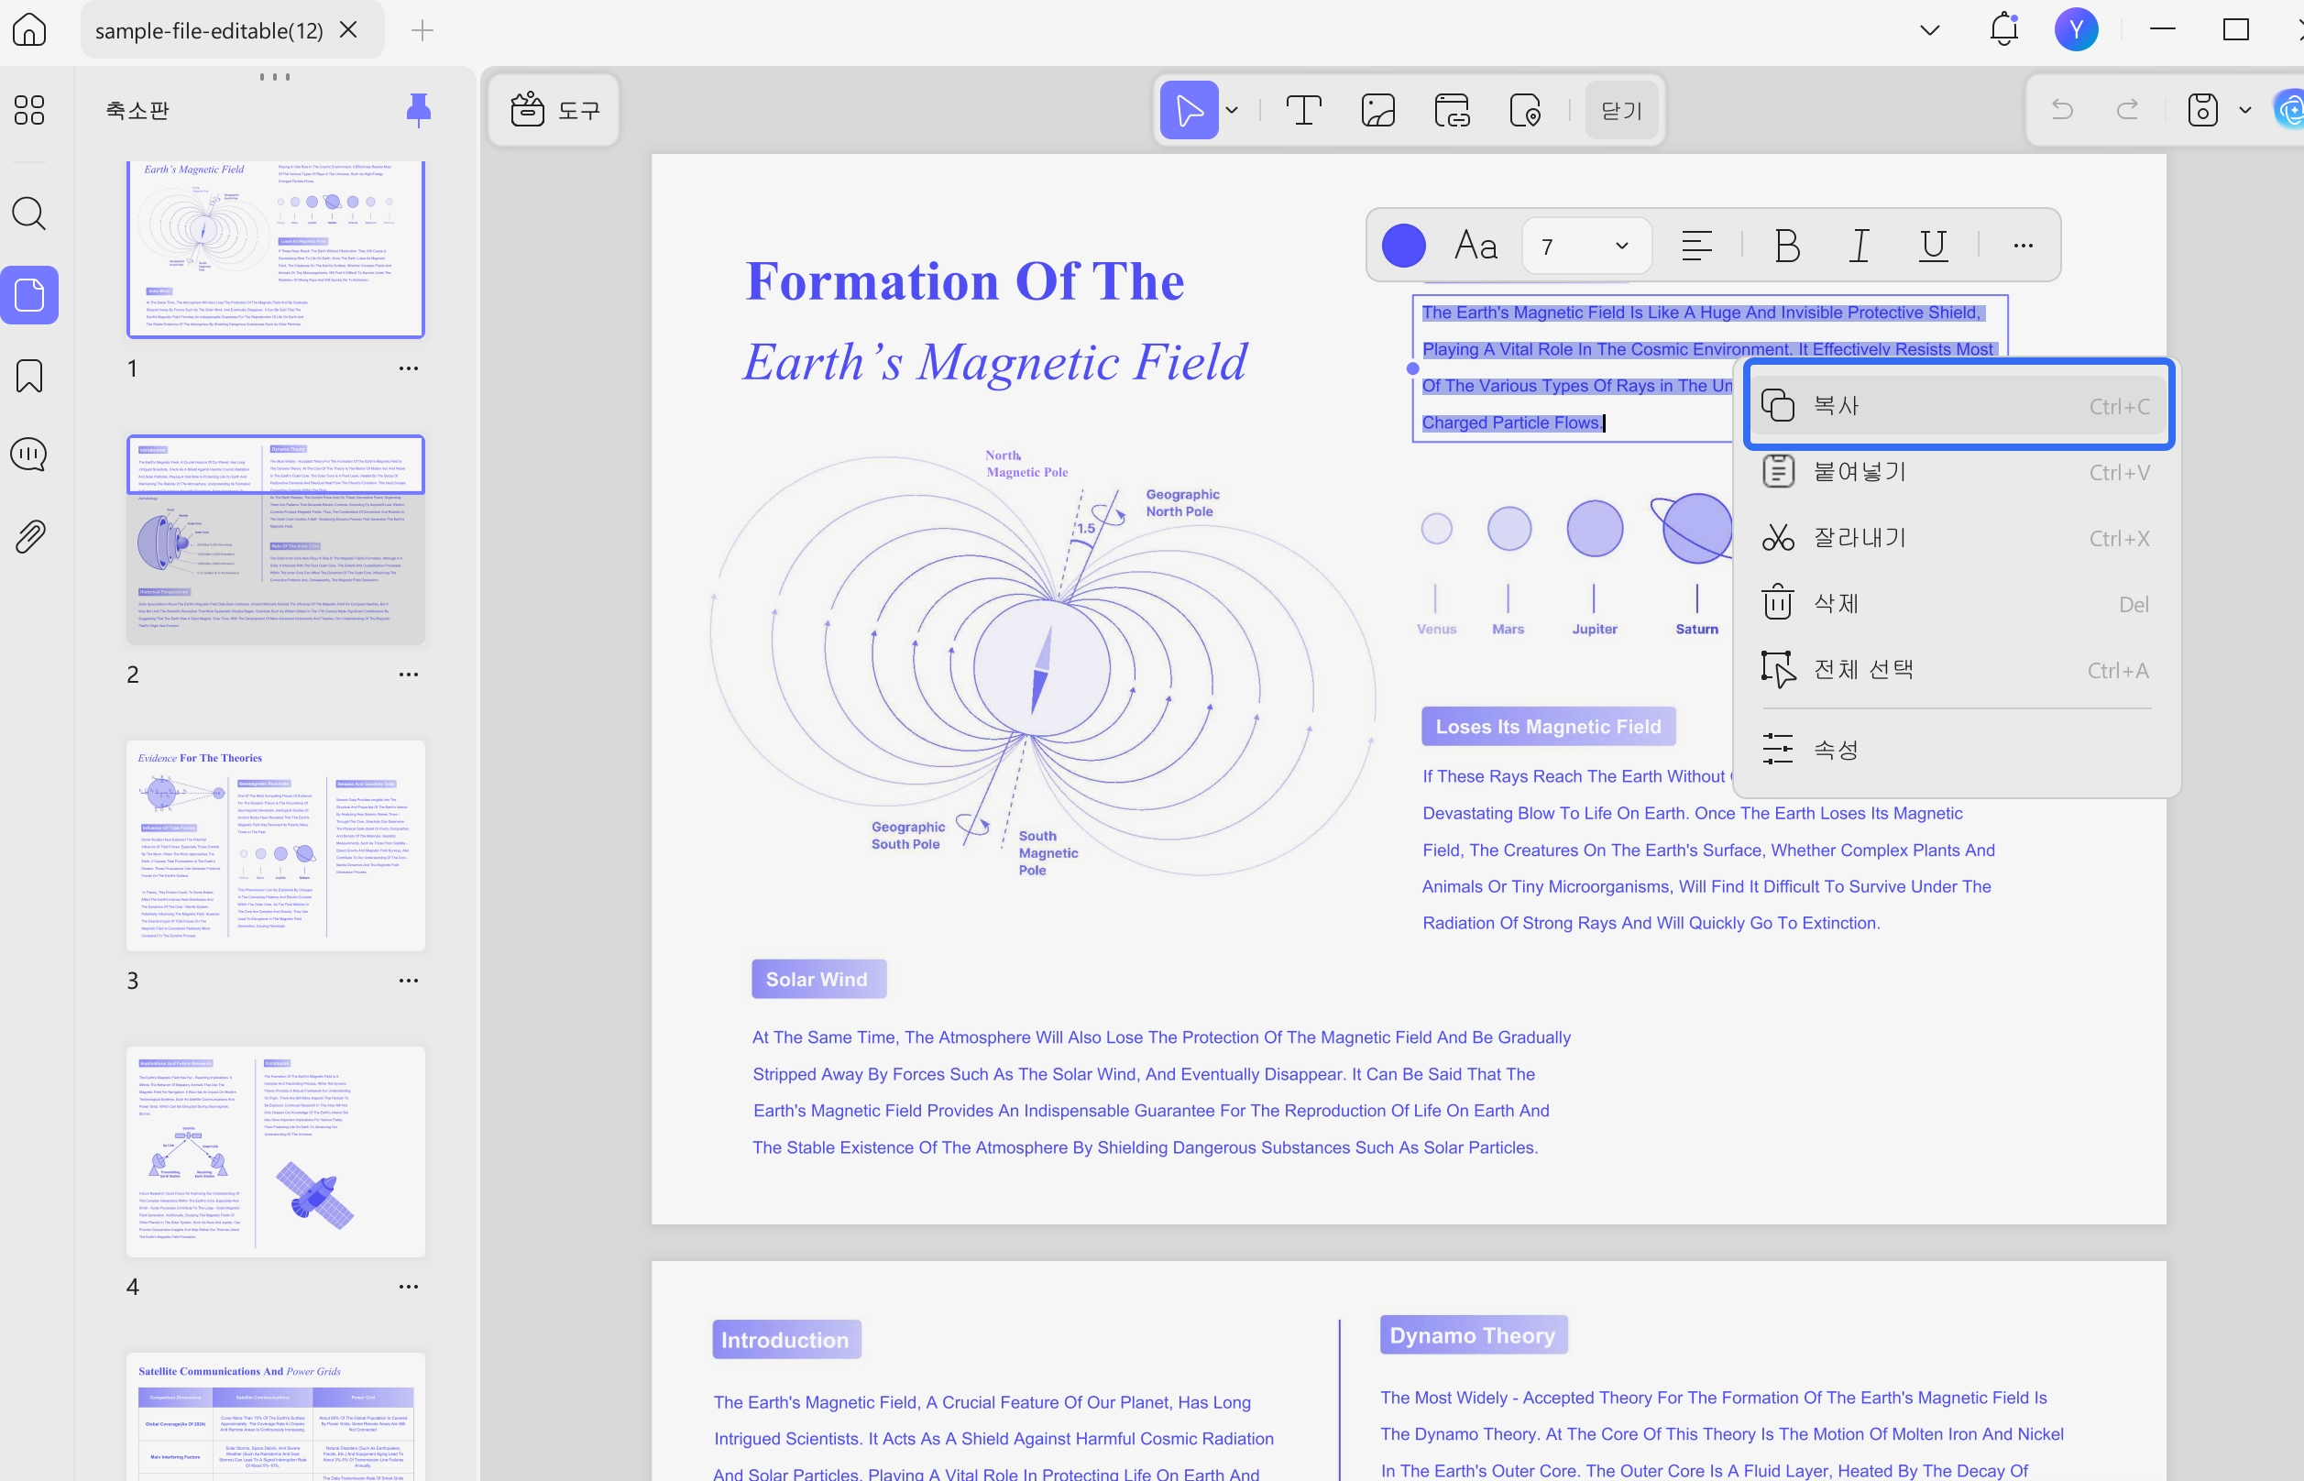Click the Introduction heading on page 2
The image size is (2304, 1481).
[785, 1339]
